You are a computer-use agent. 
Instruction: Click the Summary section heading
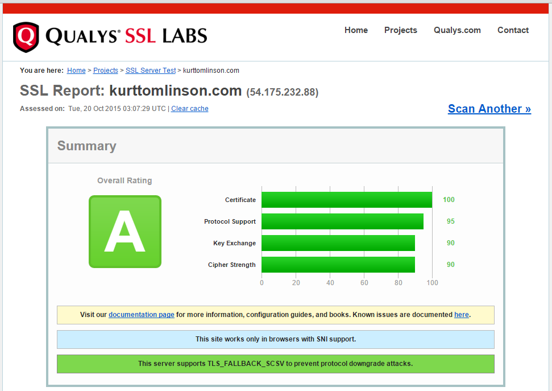point(86,146)
